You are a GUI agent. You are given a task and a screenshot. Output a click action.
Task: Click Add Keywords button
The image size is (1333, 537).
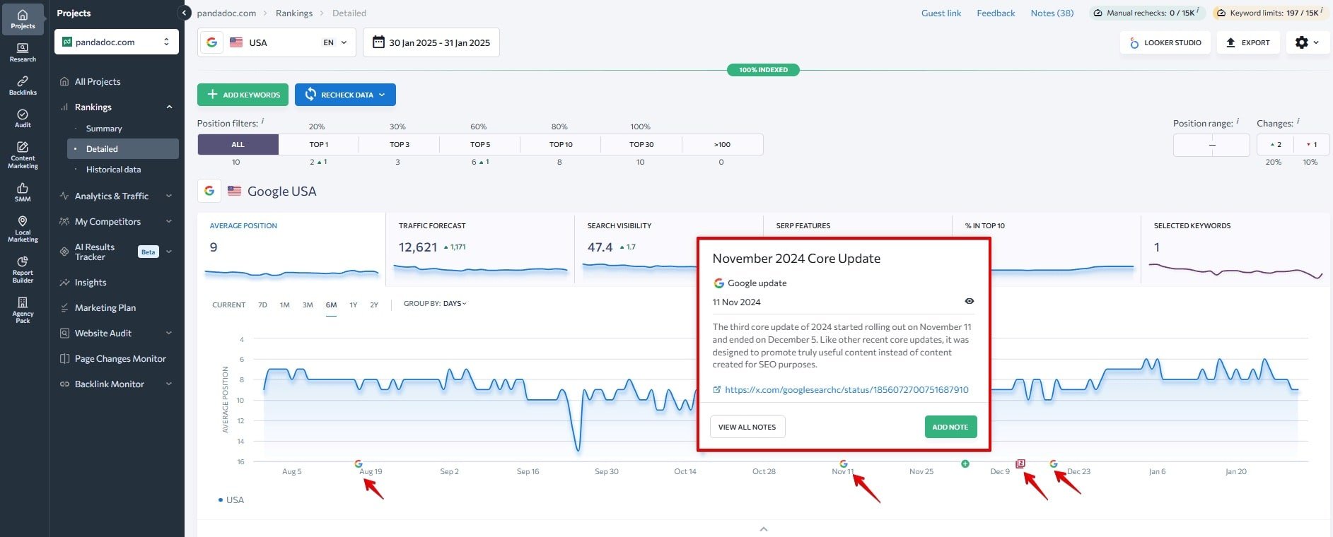point(243,95)
